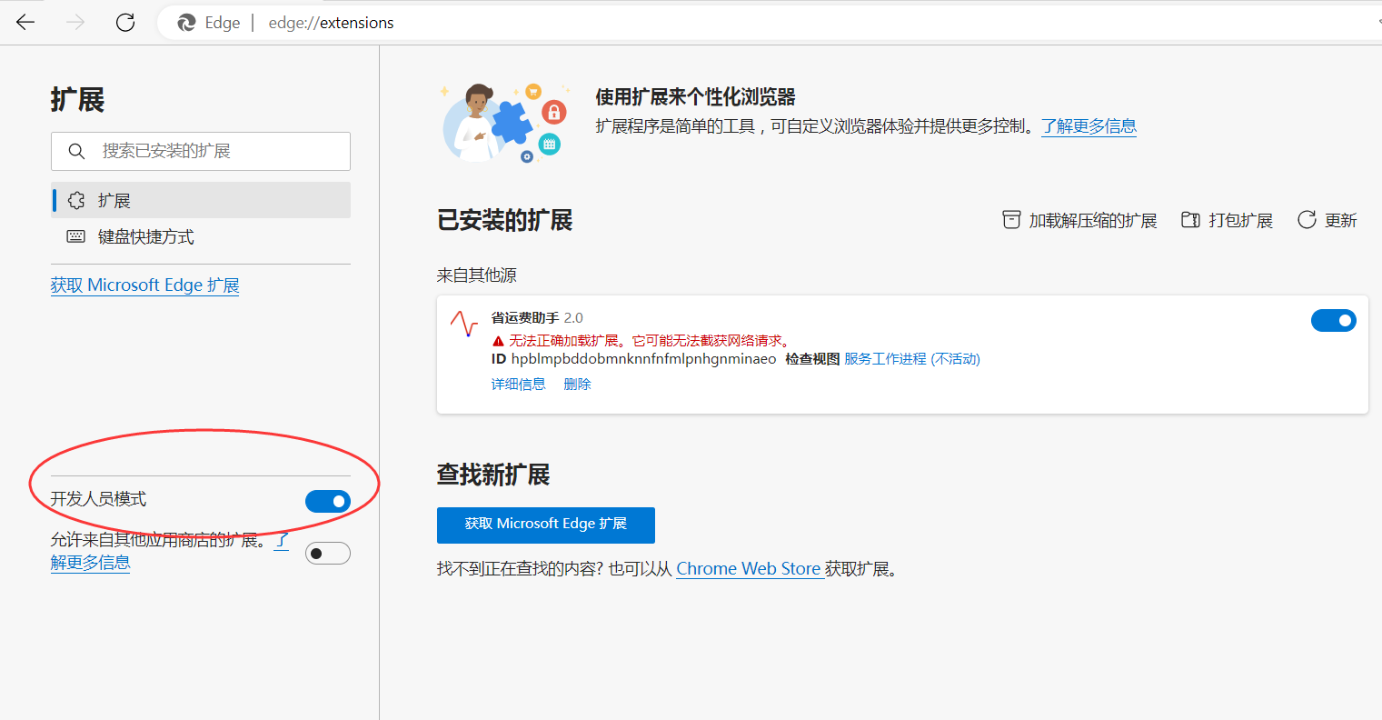This screenshot has height=720, width=1382.
Task: Click the red warning triangle icon
Action: click(x=498, y=341)
